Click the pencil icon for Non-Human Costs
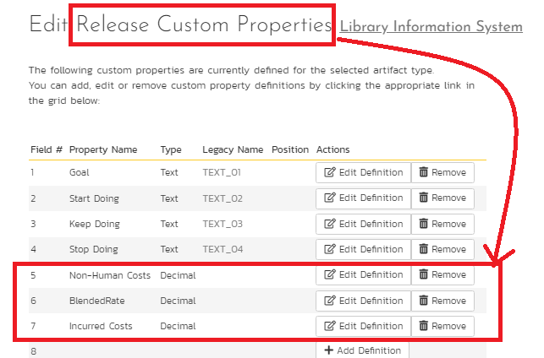 click(x=330, y=274)
